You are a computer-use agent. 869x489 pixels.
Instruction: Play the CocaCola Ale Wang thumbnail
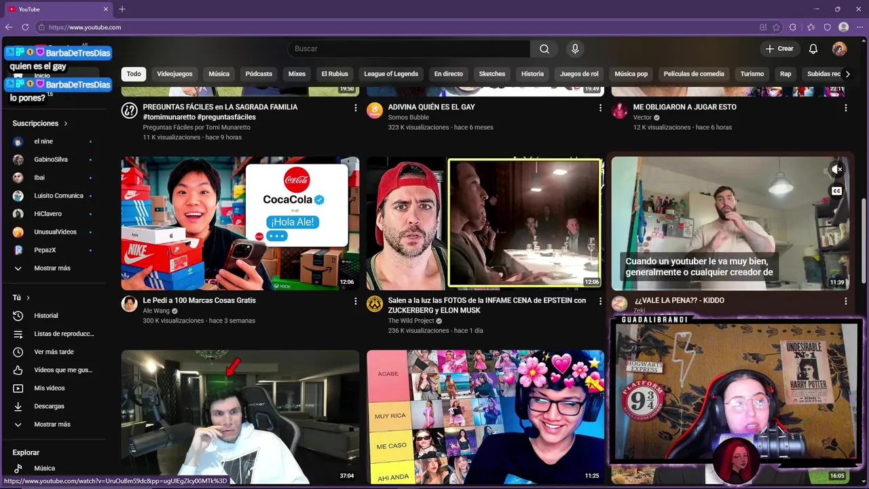(x=240, y=223)
